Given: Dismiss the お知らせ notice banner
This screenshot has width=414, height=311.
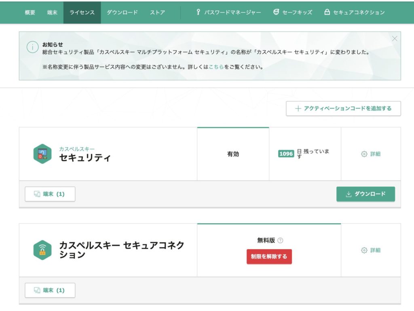Looking at the screenshot, I should pyautogui.click(x=395, y=38).
